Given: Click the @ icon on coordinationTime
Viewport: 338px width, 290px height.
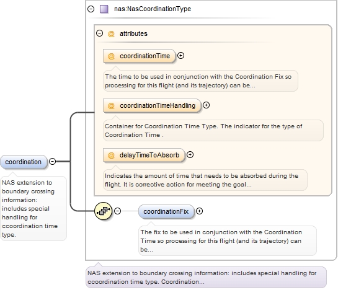Looking at the screenshot, I should [x=111, y=56].
